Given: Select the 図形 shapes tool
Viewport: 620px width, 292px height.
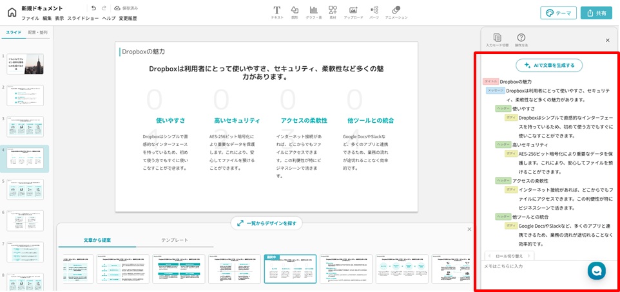Looking at the screenshot, I should (x=295, y=13).
